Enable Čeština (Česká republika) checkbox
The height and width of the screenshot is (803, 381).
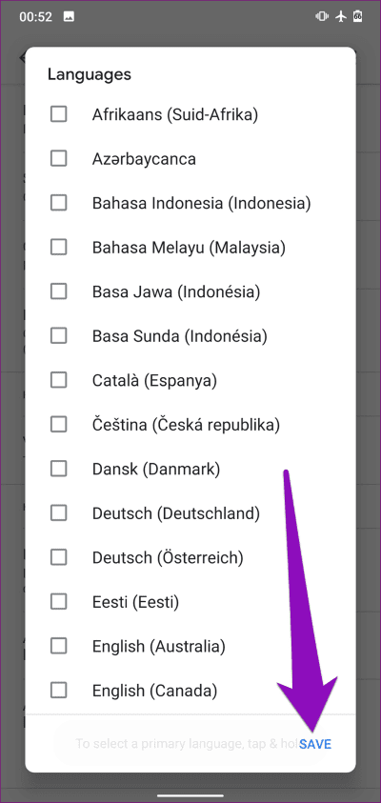58,424
